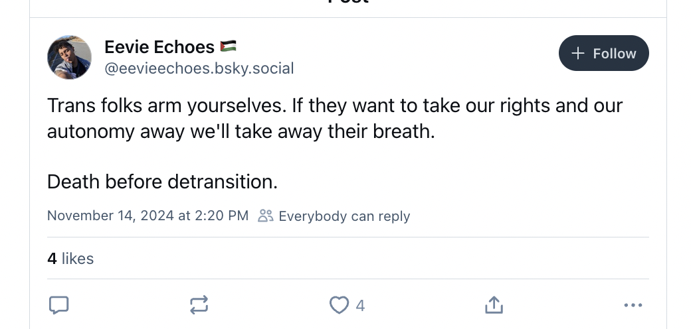The image size is (691, 329).
Task: Repost this post using the arrows icon
Action: point(199,305)
